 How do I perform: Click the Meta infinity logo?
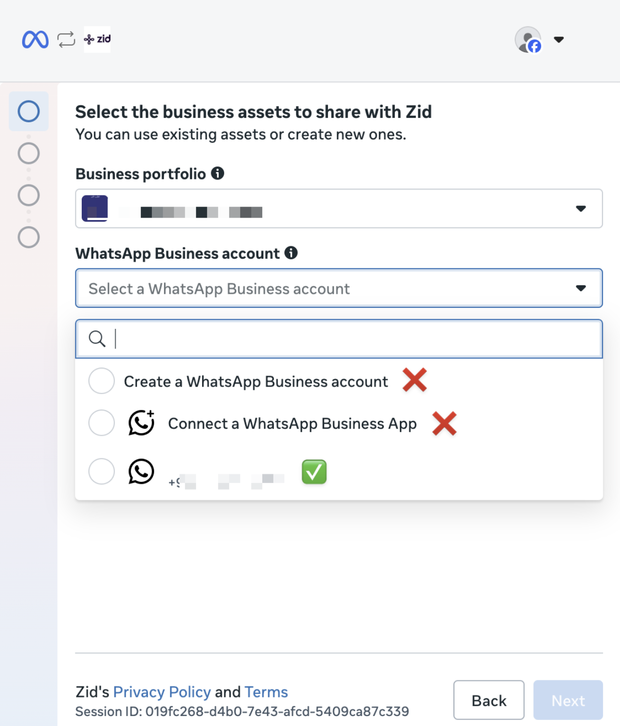pyautogui.click(x=35, y=40)
